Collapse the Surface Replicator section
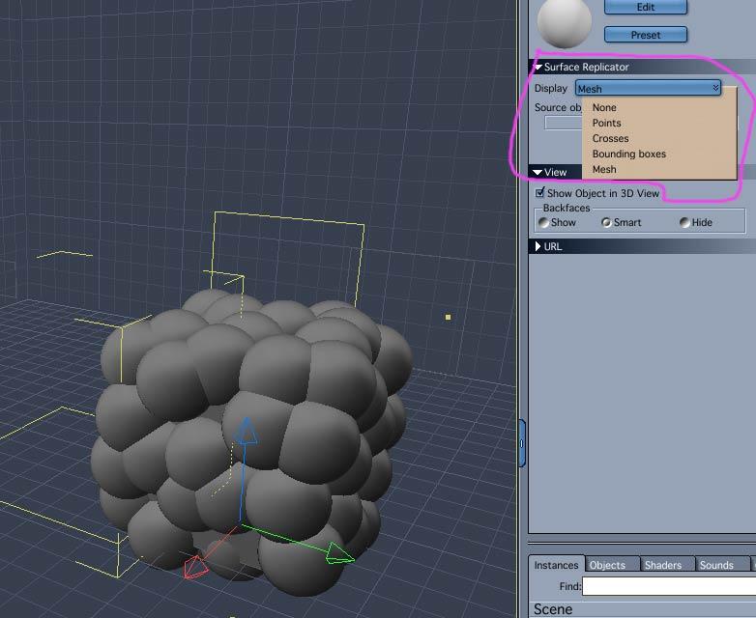The width and height of the screenshot is (756, 618). point(538,67)
